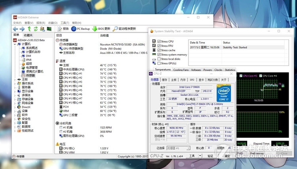Image resolution: width=297 pixels, height=169 pixels.
Task: Open the 缓存 tab in CPU-Z
Action: pos(164,80)
